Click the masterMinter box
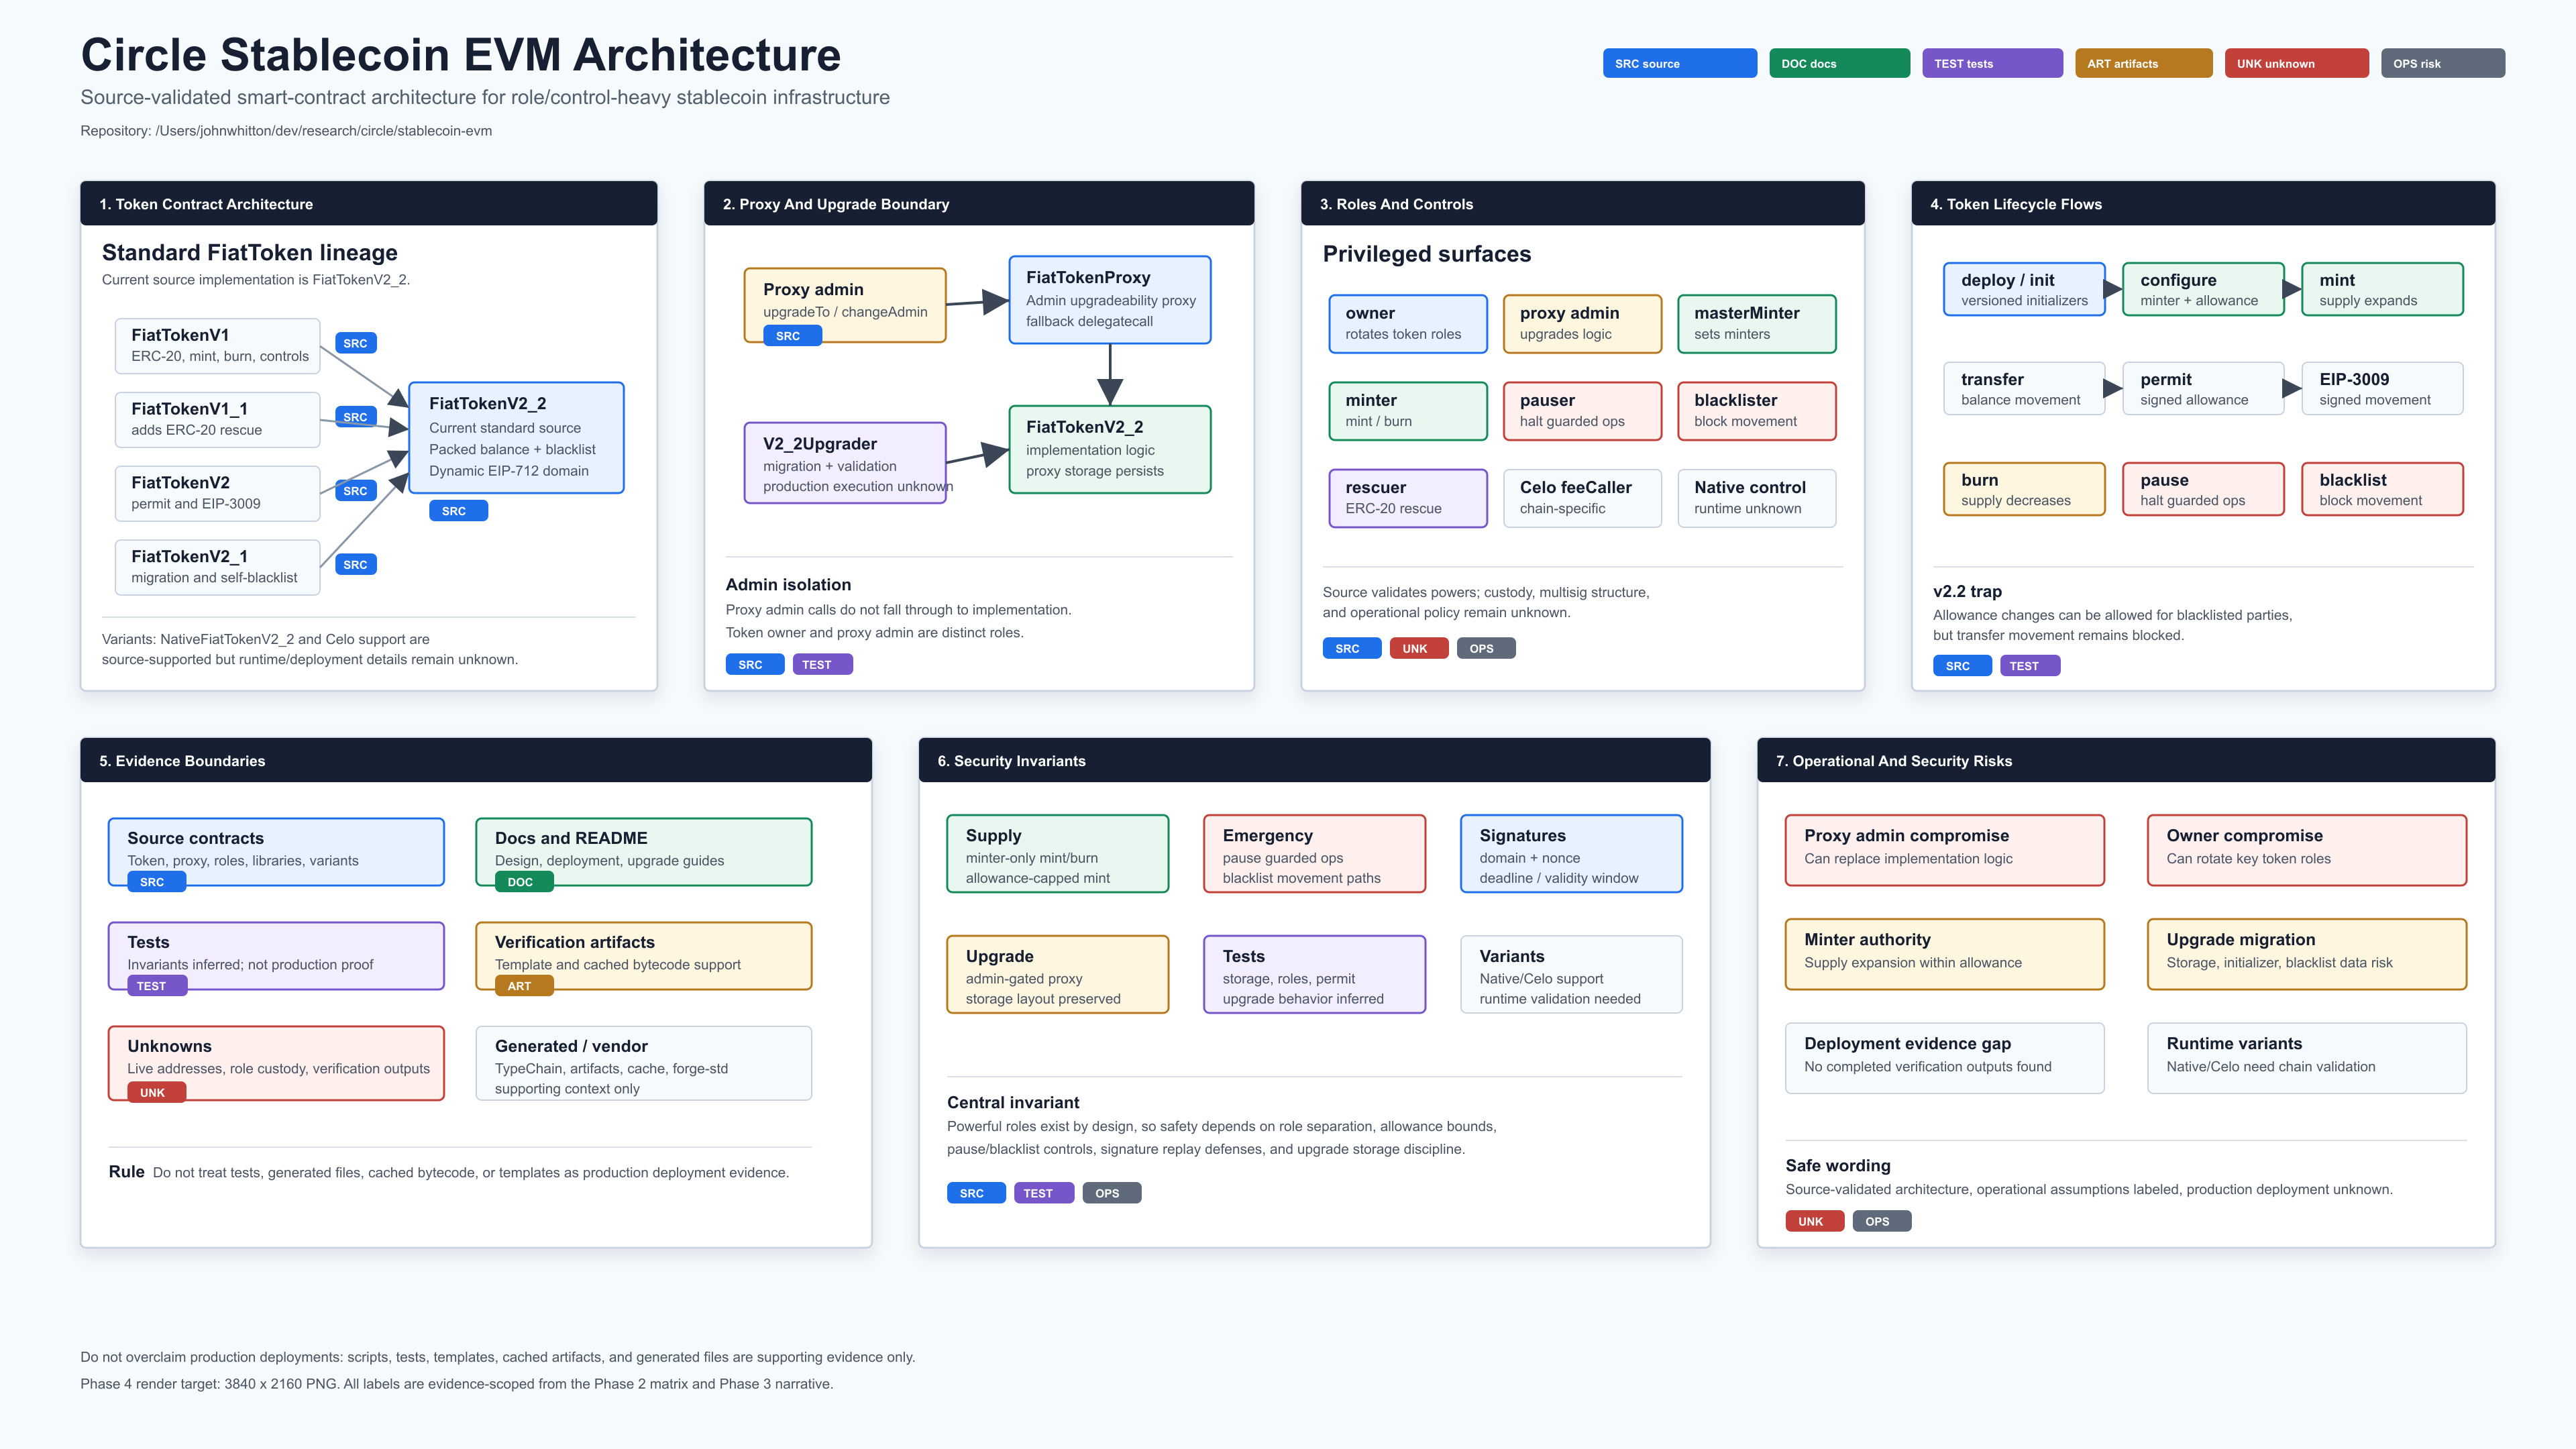This screenshot has height=1449, width=2576. 1757,324
